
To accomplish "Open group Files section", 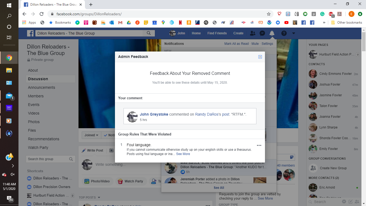I will [x=32, y=130].
